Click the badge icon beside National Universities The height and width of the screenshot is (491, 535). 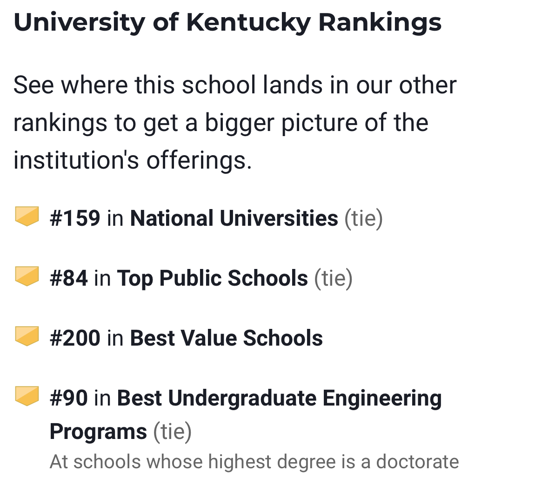27,216
